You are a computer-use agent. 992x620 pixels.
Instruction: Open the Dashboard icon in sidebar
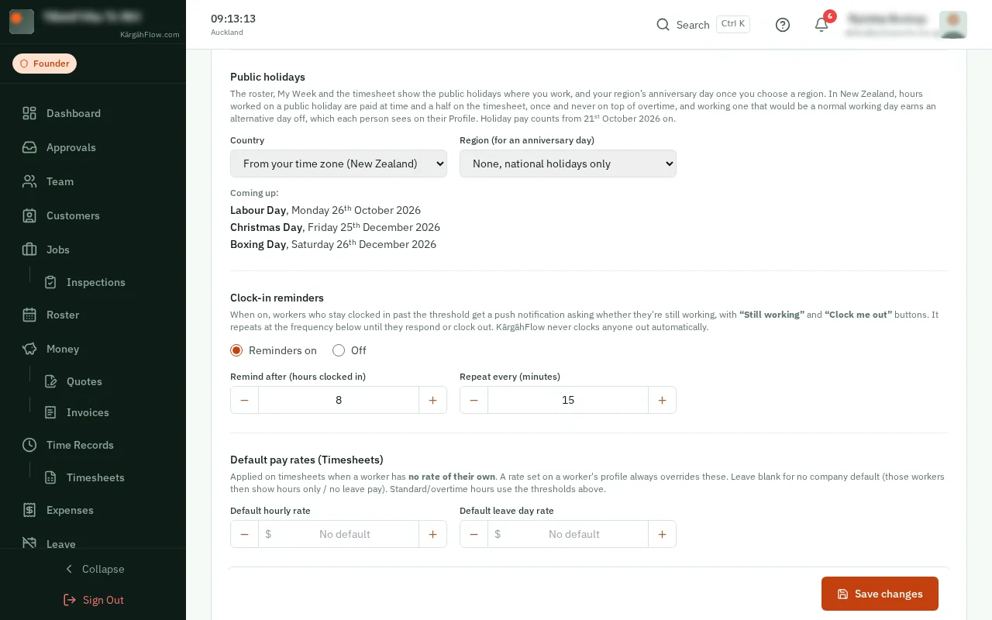coord(29,113)
